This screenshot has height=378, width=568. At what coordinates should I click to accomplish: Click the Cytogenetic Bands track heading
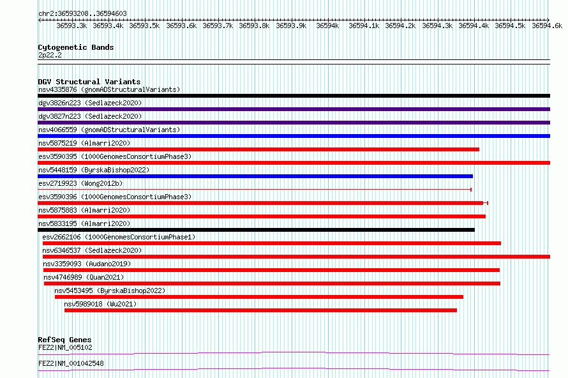tap(76, 47)
